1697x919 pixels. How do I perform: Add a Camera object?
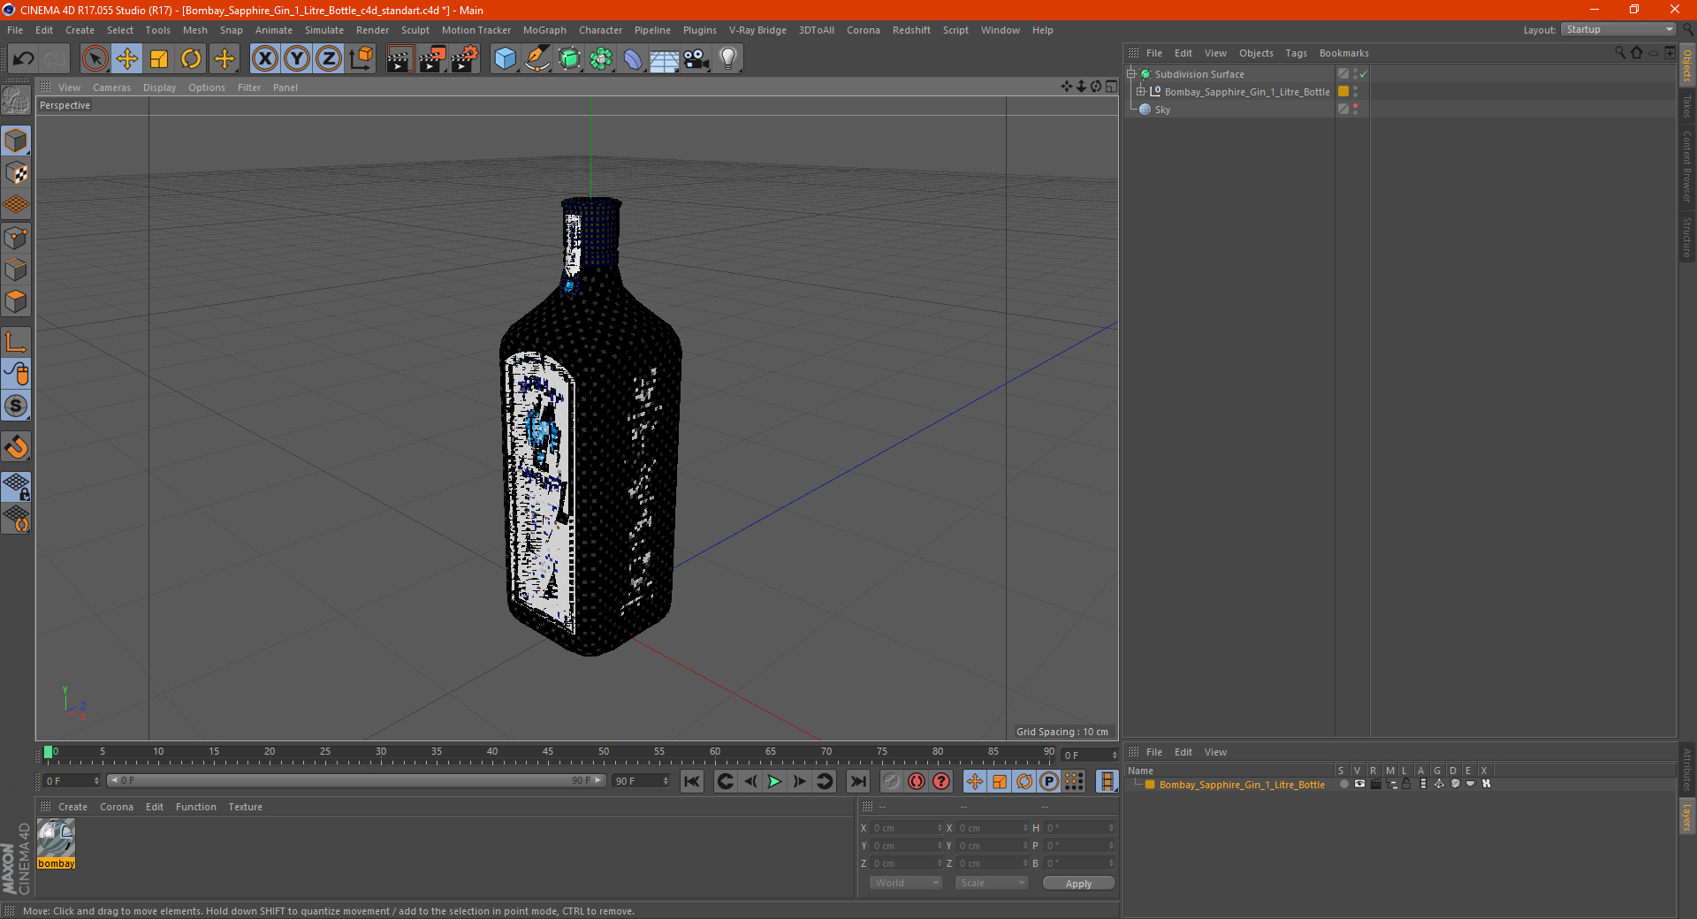click(696, 59)
